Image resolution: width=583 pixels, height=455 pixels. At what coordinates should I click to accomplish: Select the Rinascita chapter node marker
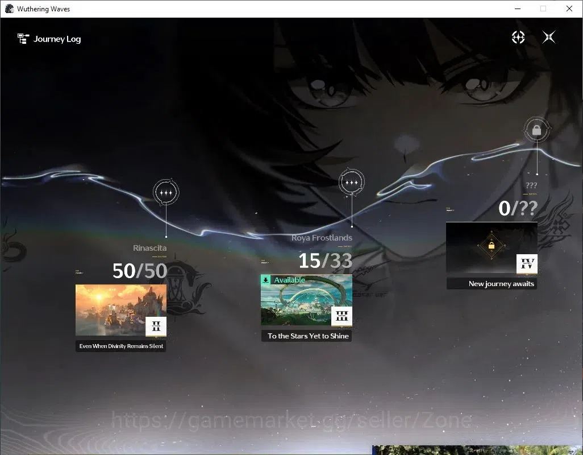tap(166, 192)
